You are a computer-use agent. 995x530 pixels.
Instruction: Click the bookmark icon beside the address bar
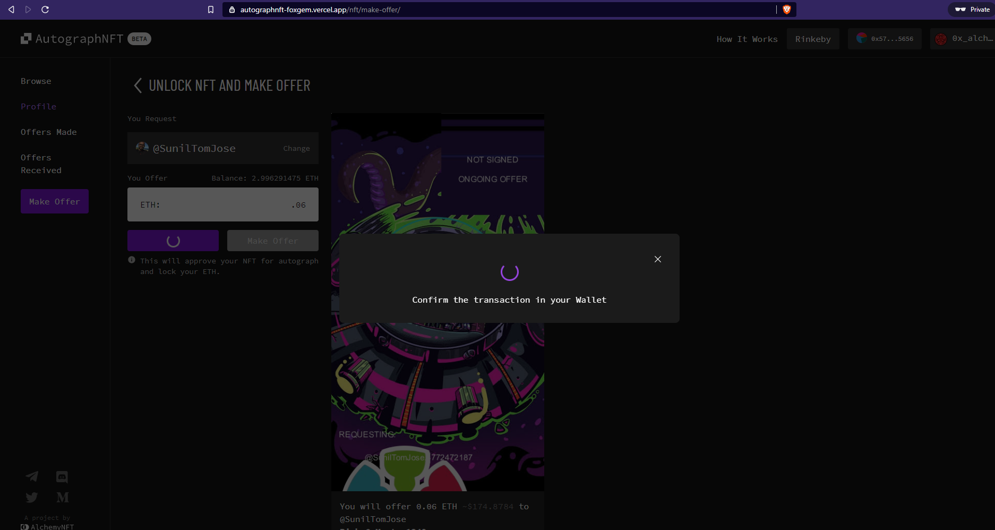(x=211, y=10)
